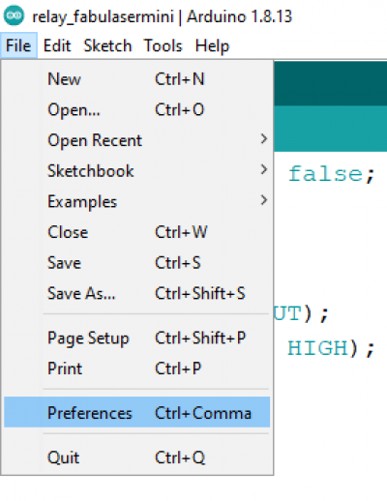This screenshot has height=501, width=387.
Task: Open Preferences from the File menu
Action: pos(137,413)
